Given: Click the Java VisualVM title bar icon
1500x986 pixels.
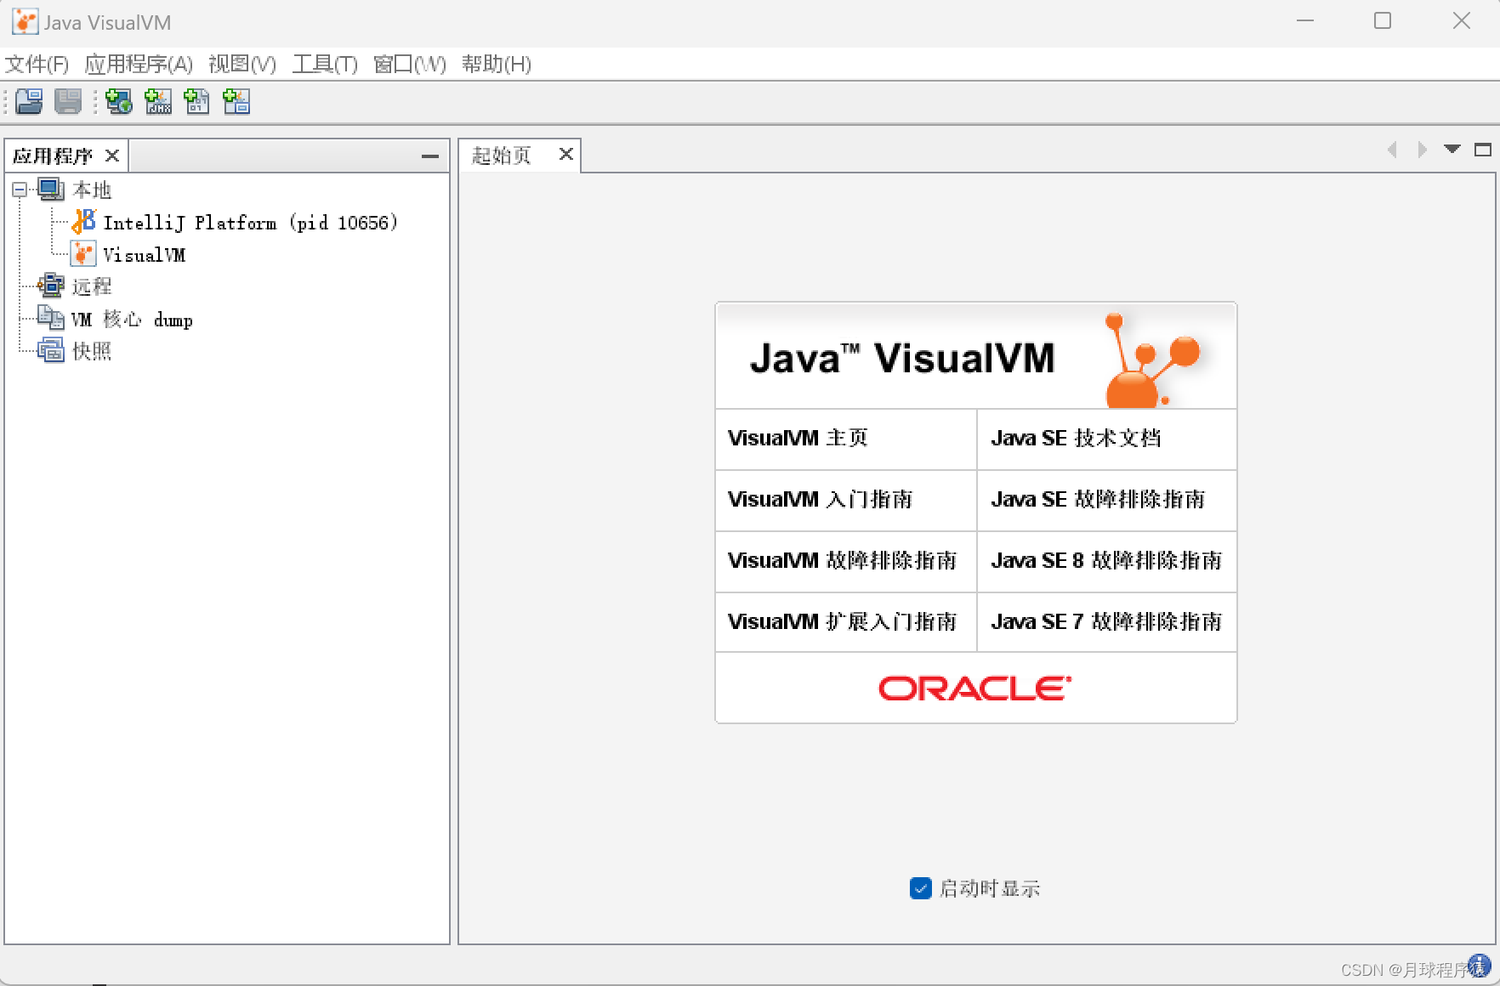Looking at the screenshot, I should click(x=26, y=22).
